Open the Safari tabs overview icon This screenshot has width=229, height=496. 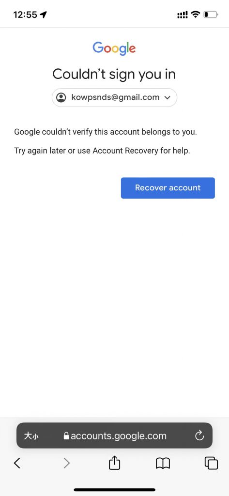(x=211, y=464)
